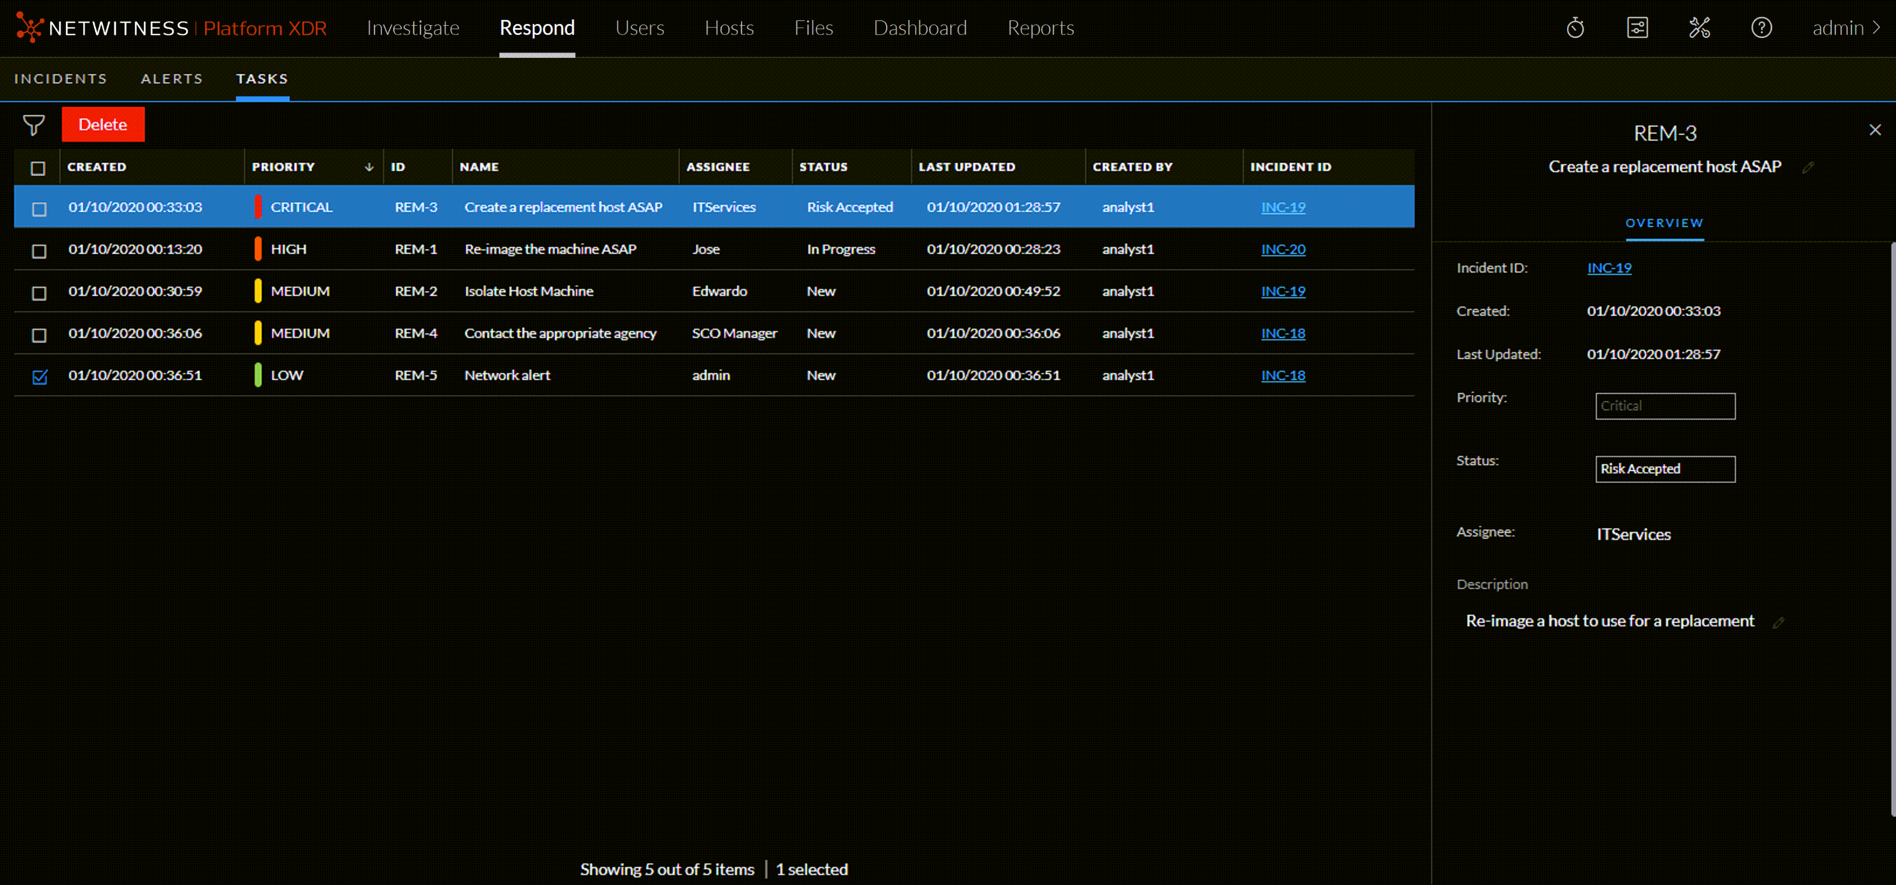The height and width of the screenshot is (885, 1896).
Task: Sort by the Priority column arrow
Action: point(369,167)
